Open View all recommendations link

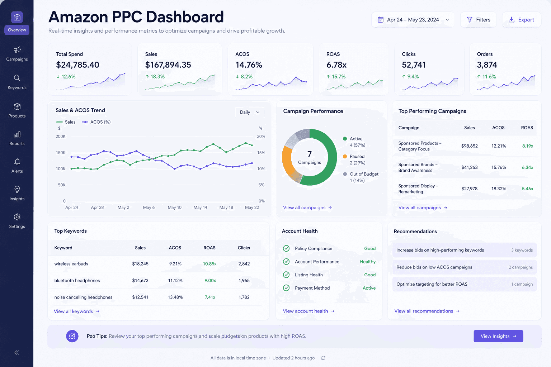[427, 311]
